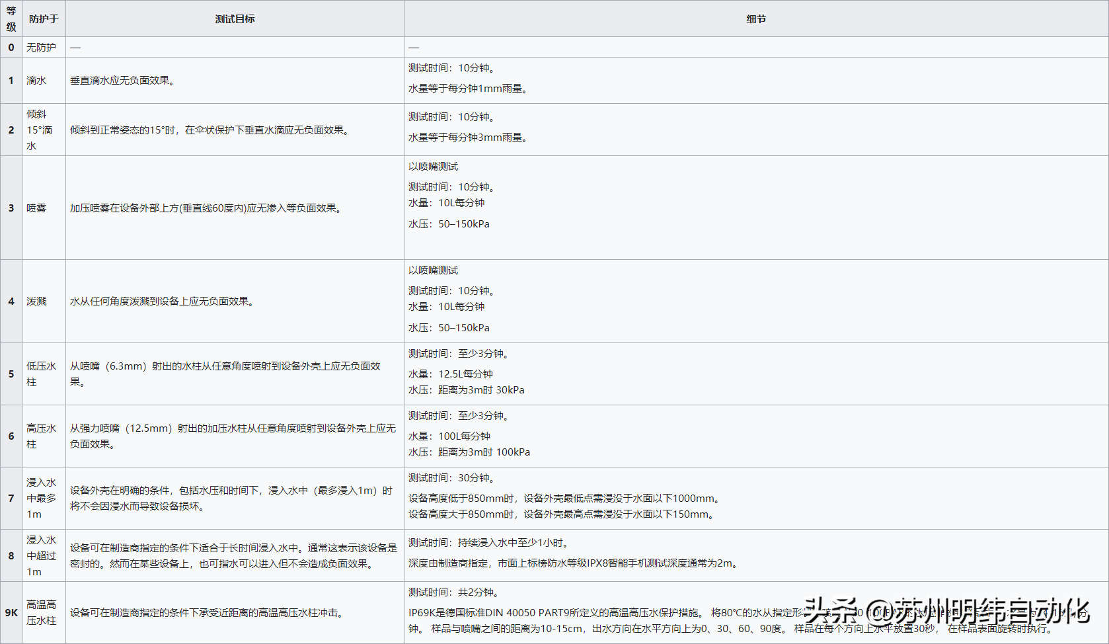Select the "浸入水中最多1m" cell

pos(41,499)
